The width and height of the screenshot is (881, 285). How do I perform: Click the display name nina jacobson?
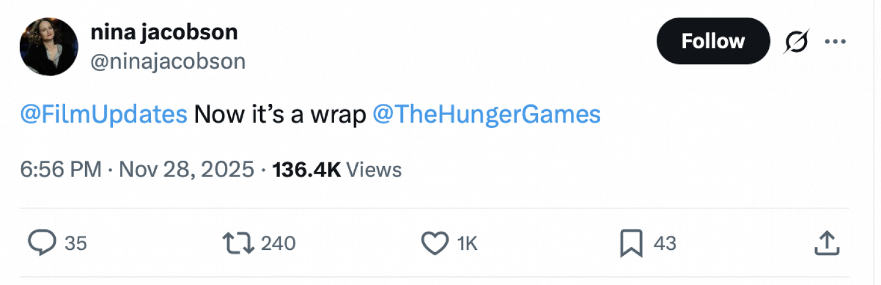pos(164,32)
